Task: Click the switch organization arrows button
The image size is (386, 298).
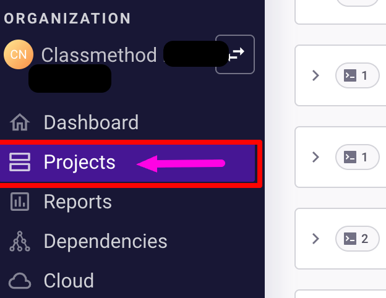Action: tap(235, 54)
